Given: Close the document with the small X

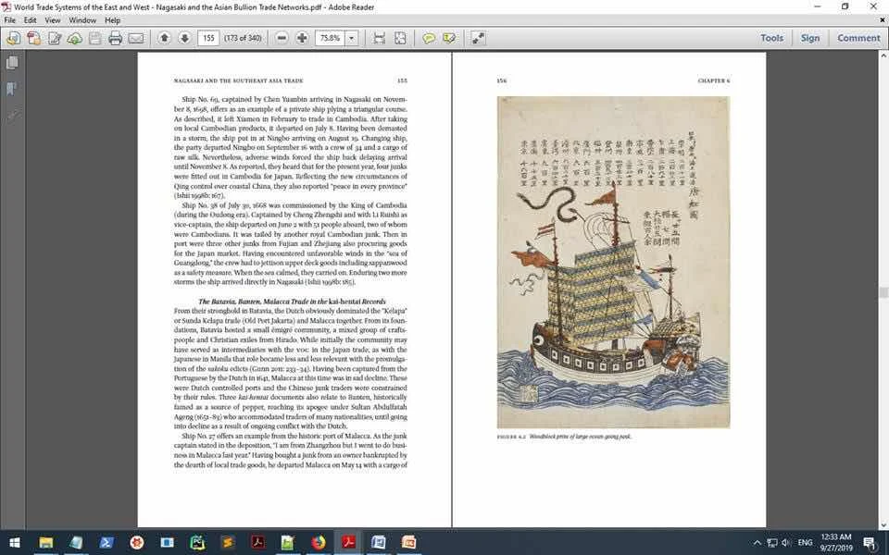Looking at the screenshot, I should click(x=883, y=19).
